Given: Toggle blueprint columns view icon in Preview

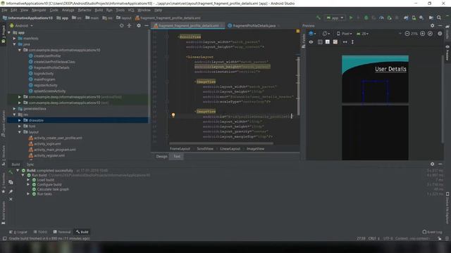Looking at the screenshot, I should point(320,42).
